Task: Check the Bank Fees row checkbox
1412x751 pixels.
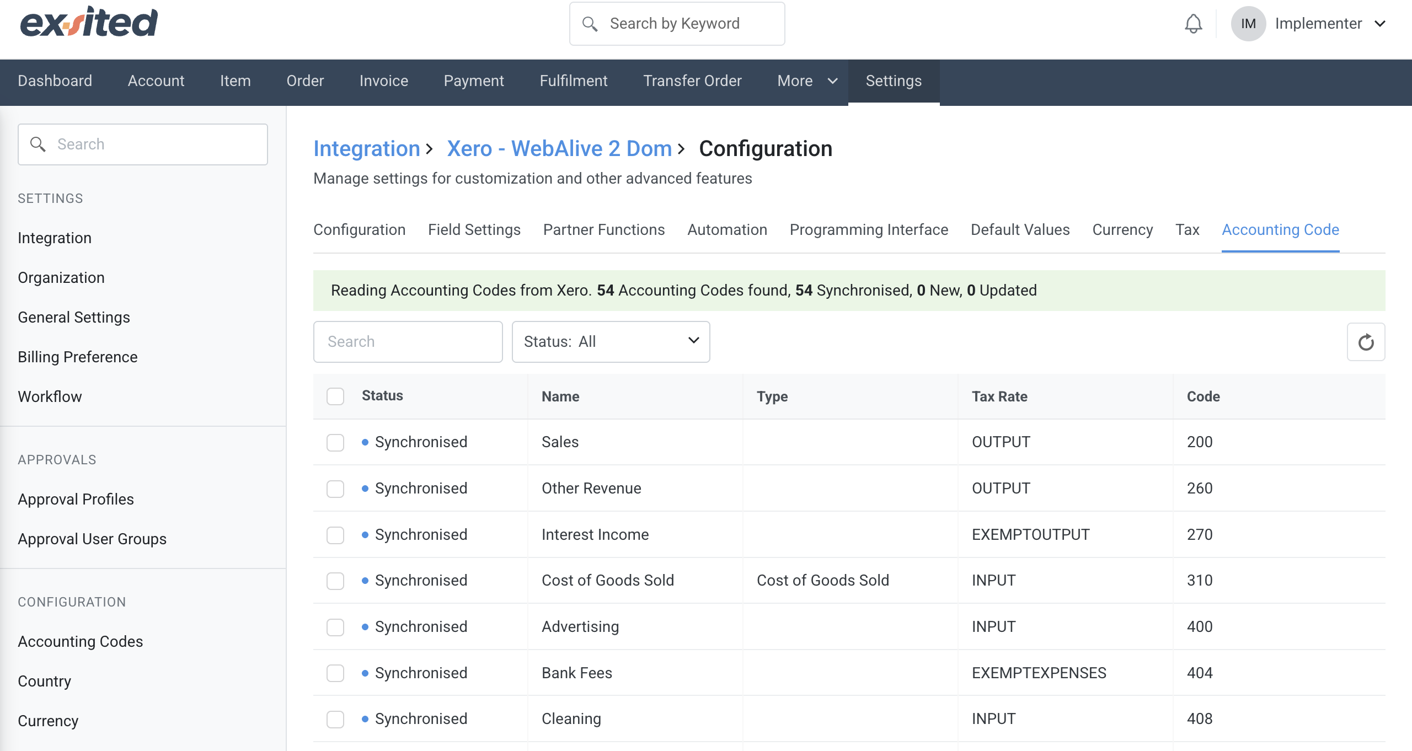Action: 335,673
